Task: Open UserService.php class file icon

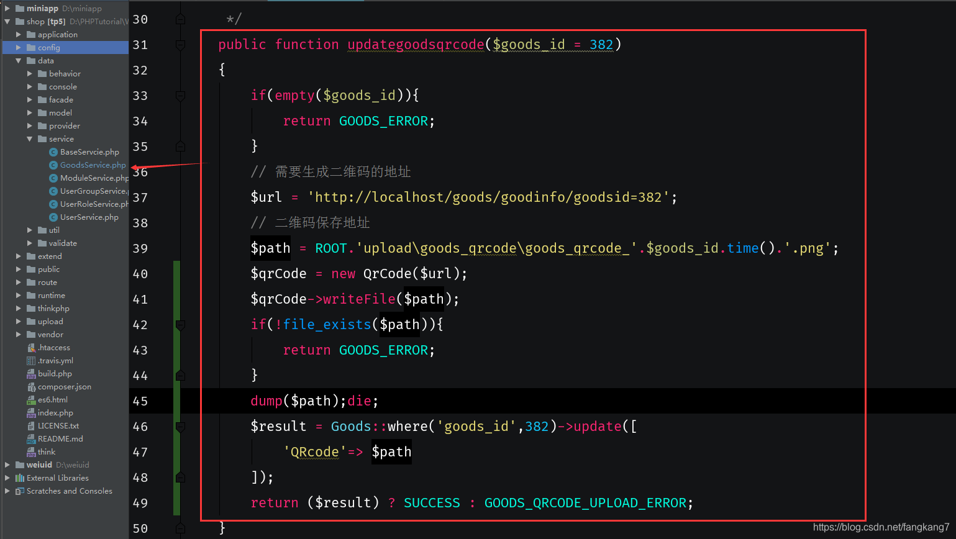Action: pos(53,217)
